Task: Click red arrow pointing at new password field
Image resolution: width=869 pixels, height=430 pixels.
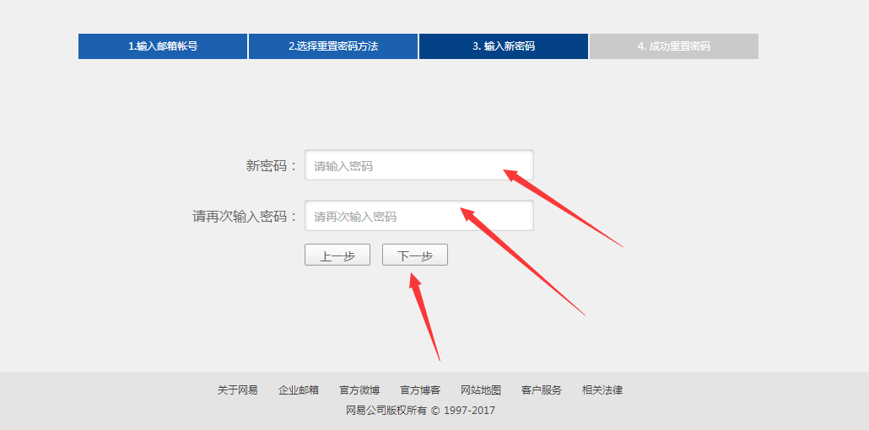Action: (x=564, y=208)
